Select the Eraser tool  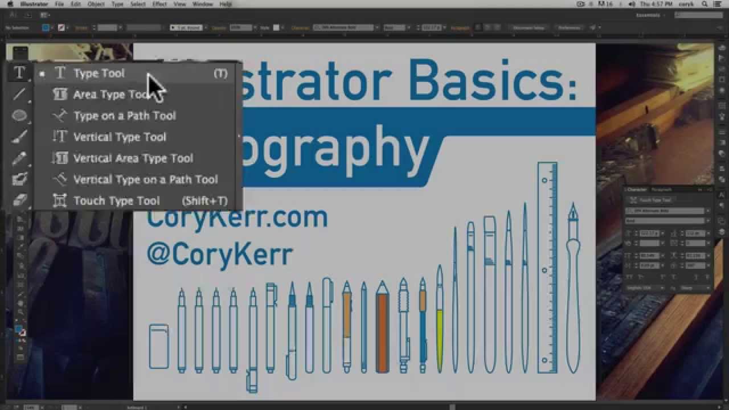click(19, 200)
